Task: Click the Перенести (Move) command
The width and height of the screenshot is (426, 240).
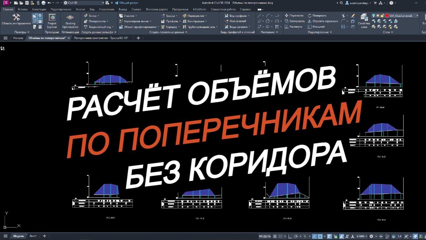Action: (x=294, y=16)
